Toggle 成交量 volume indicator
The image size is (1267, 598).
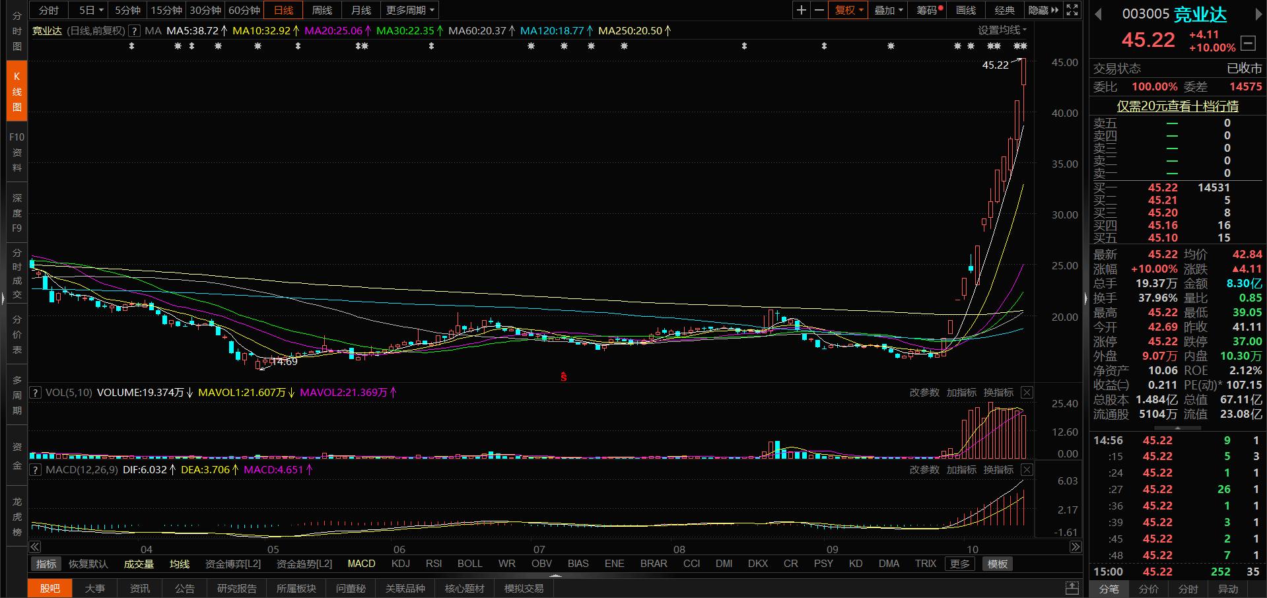pyautogui.click(x=139, y=564)
